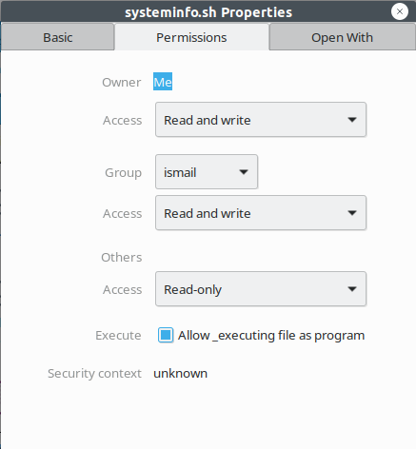Open the owner Access dropdown
The height and width of the screenshot is (449, 416).
pos(261,120)
